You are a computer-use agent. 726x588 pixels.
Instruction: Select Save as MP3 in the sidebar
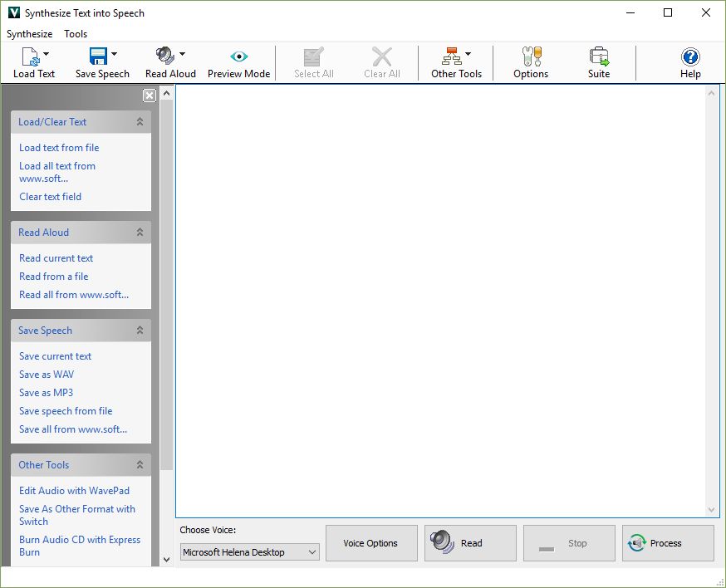(45, 392)
